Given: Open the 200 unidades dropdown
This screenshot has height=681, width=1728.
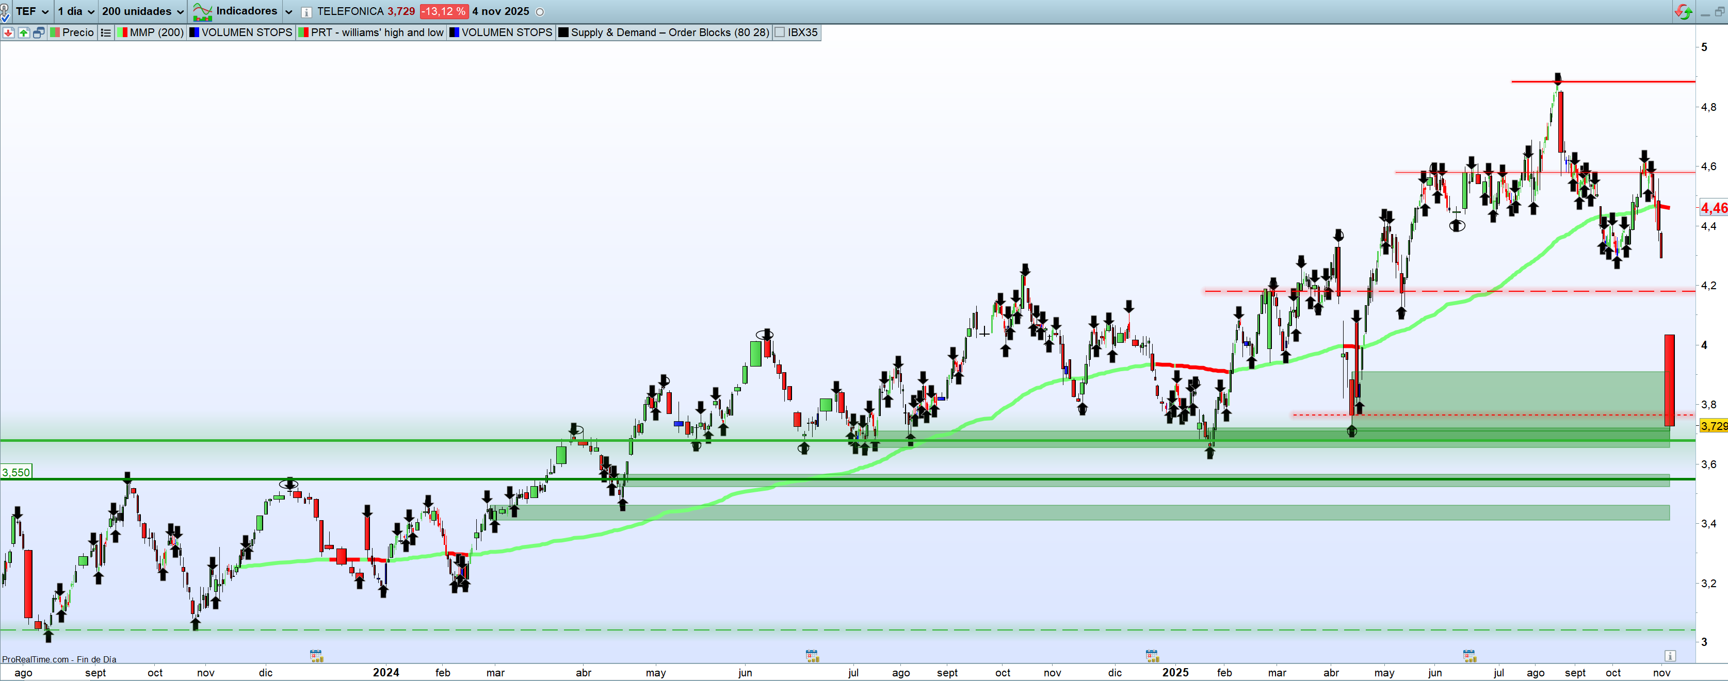Looking at the screenshot, I should (x=180, y=12).
